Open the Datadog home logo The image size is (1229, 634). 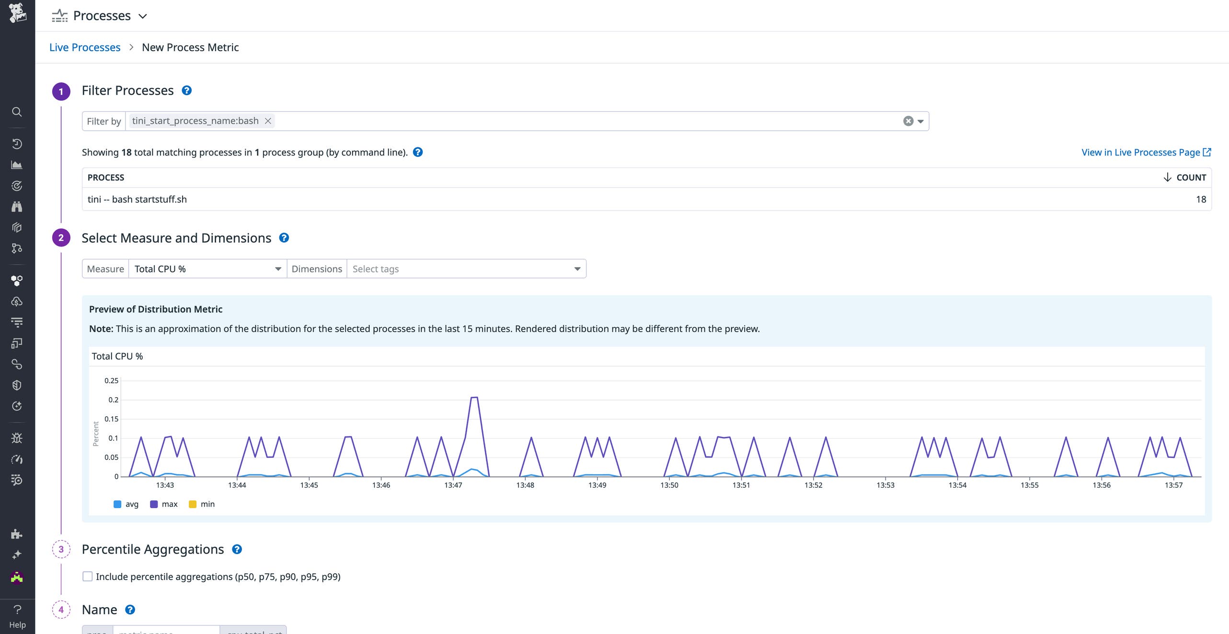(x=17, y=13)
